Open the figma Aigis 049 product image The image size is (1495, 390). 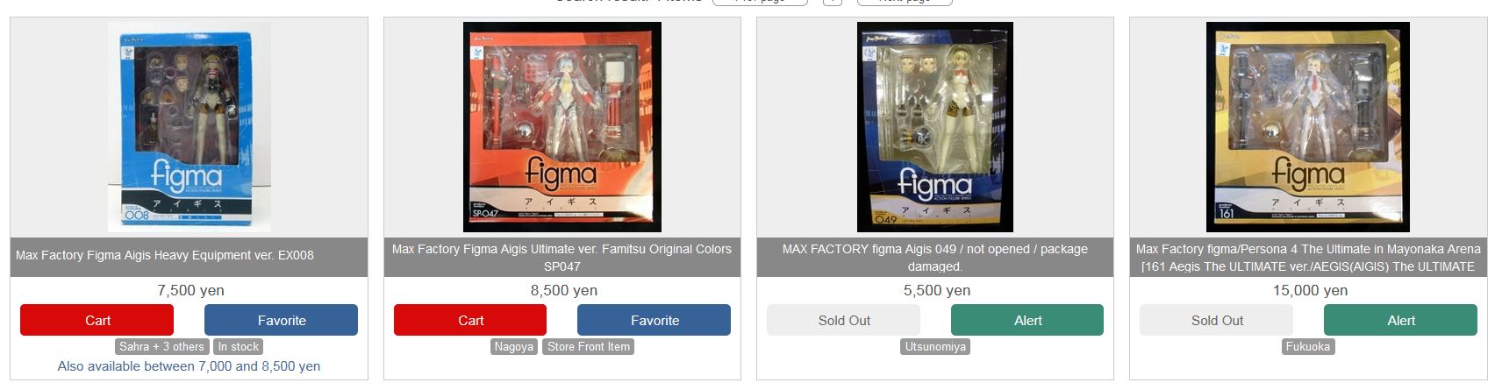pyautogui.click(x=934, y=127)
